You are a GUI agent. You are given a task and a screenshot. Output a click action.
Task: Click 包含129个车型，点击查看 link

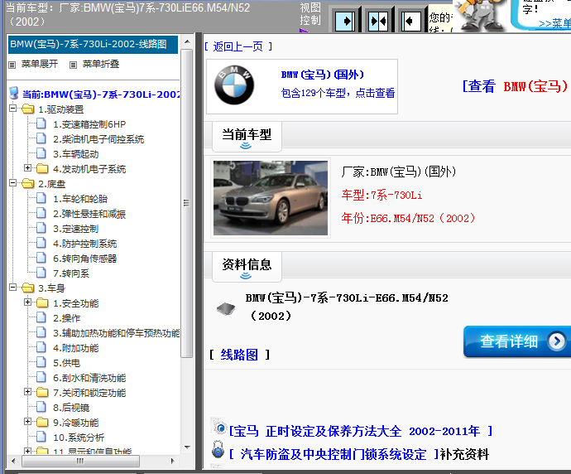point(338,94)
